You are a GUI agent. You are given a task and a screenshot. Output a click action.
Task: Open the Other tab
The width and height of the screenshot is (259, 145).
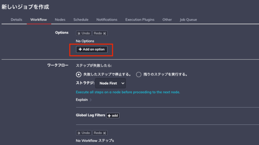point(167,19)
